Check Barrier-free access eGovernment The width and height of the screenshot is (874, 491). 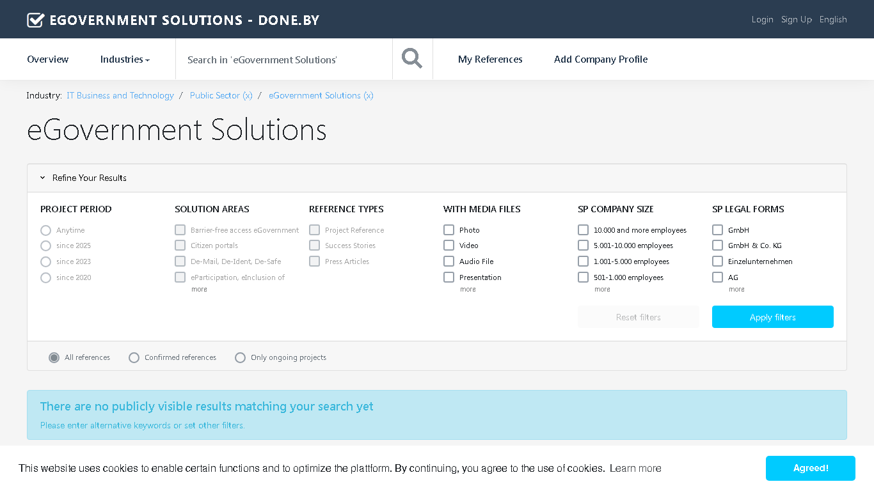tap(180, 230)
